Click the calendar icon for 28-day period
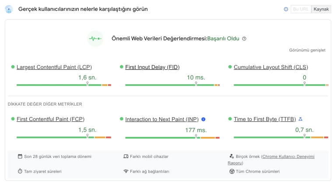 tap(20, 157)
